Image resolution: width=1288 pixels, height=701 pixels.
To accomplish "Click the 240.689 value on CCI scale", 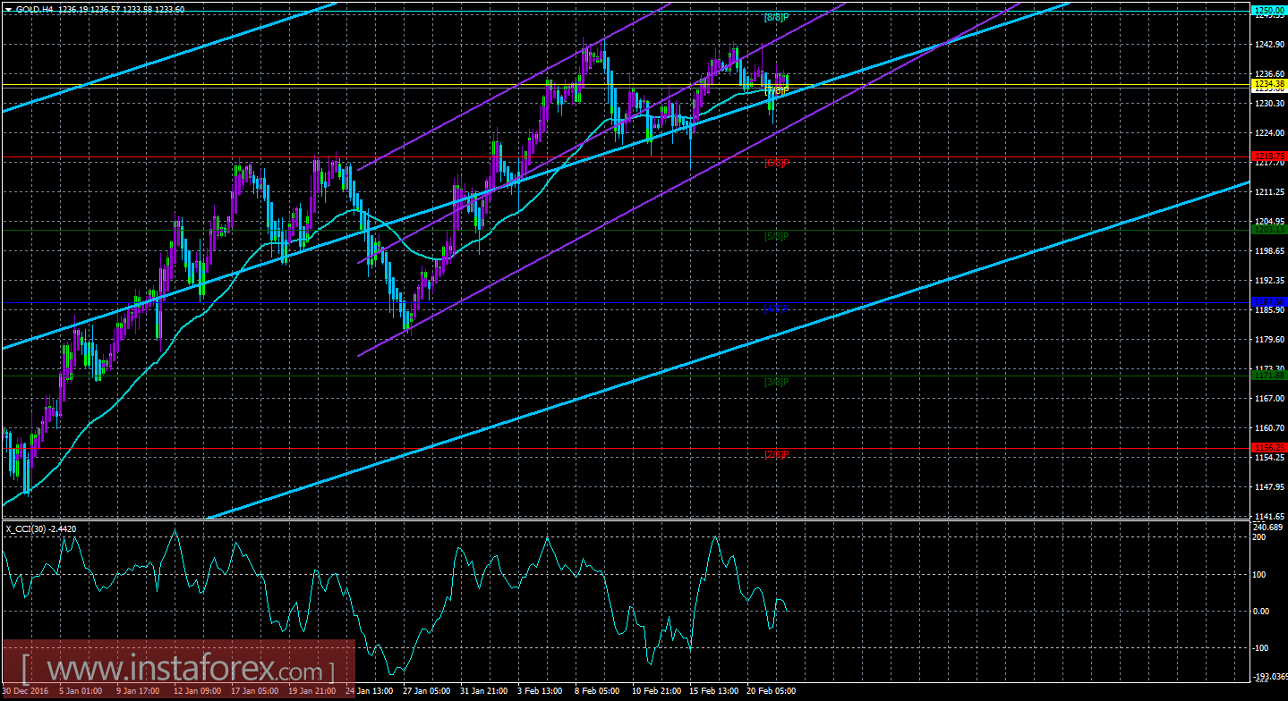I will coord(1268,527).
